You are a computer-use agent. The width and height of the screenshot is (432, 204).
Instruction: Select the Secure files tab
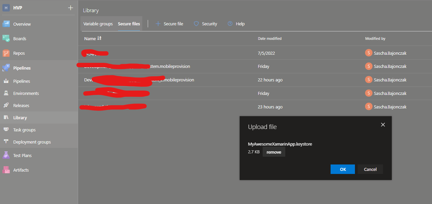tap(129, 24)
